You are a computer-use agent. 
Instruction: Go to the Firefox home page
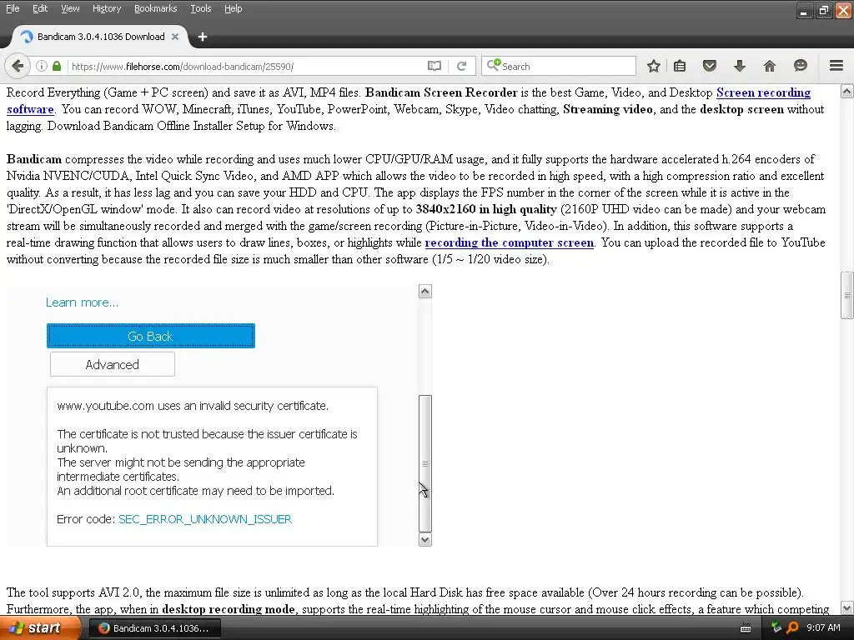[x=769, y=67]
